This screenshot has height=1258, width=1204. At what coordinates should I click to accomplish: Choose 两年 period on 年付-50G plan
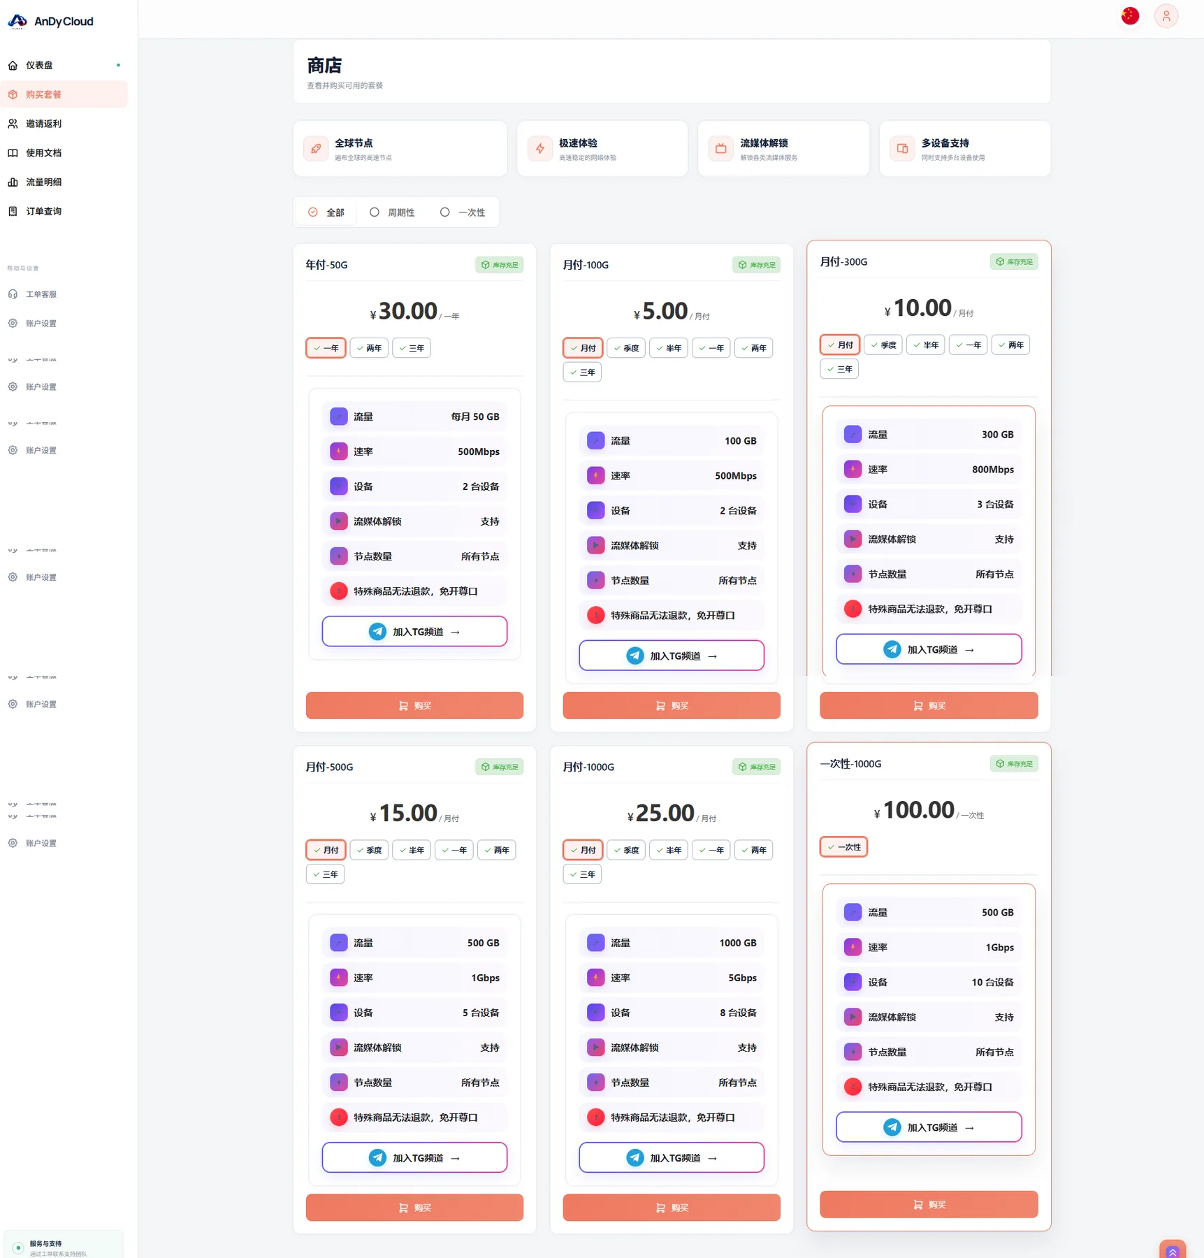(x=369, y=348)
